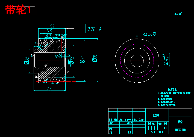The height and width of the screenshot is (137, 194).
Task: Pick the Ø55 diameter dimension
Action: coord(27,61)
